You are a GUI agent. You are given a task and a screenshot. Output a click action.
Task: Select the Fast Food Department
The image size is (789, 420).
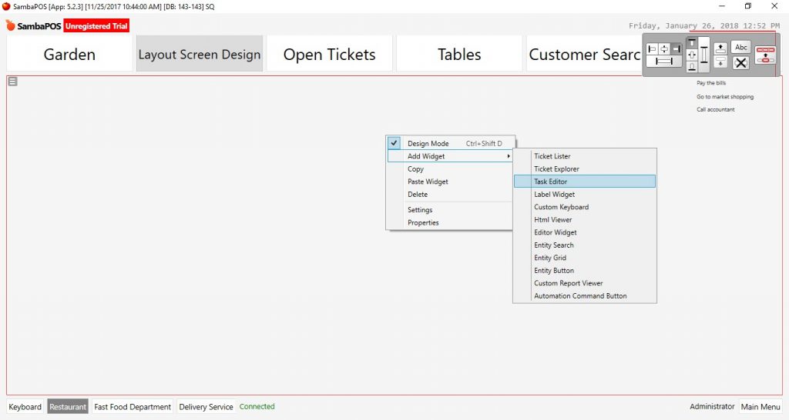(133, 406)
